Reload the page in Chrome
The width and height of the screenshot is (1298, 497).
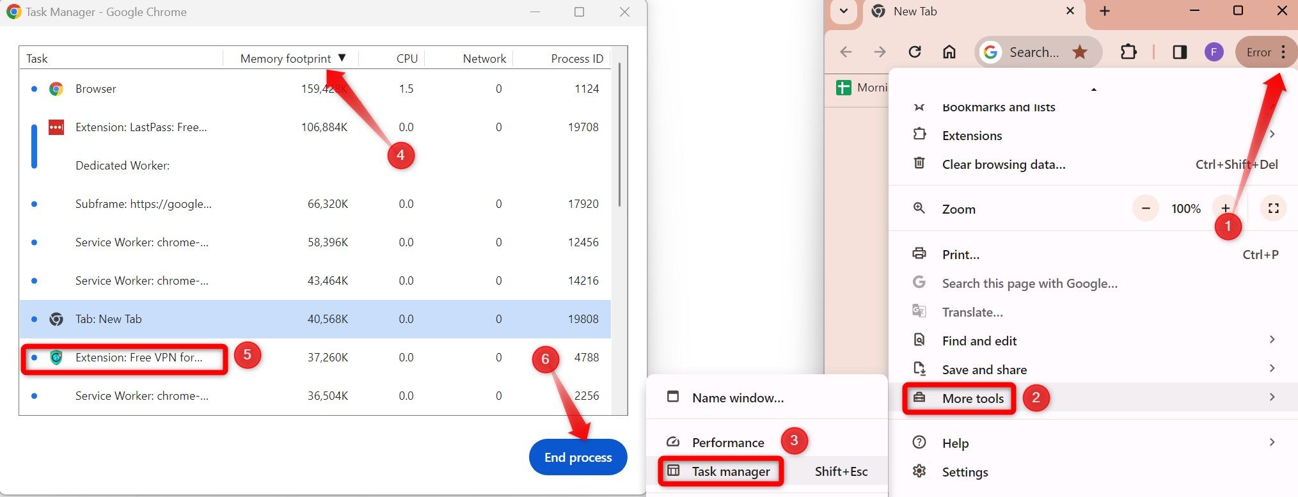(915, 52)
